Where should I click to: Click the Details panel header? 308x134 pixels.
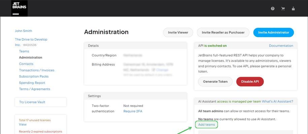(136, 46)
